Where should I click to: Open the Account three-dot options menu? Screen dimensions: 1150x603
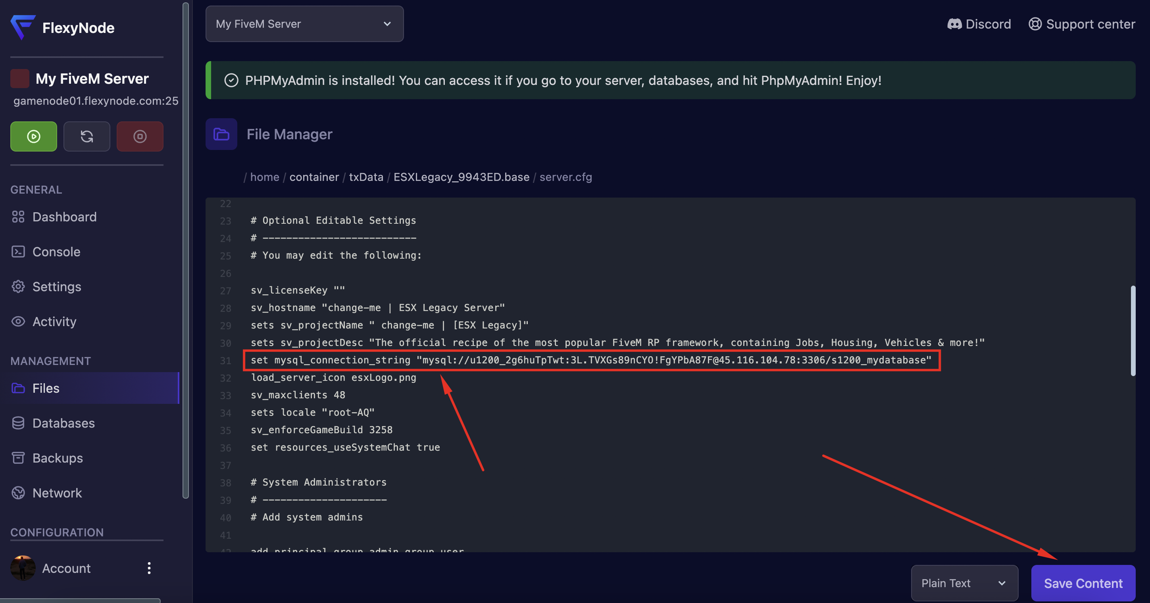(x=149, y=568)
